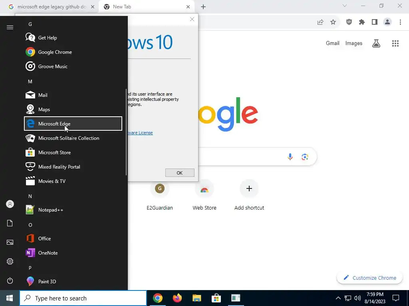The image size is (409, 306).
Task: Open Search Labs flask icon
Action: (376, 43)
